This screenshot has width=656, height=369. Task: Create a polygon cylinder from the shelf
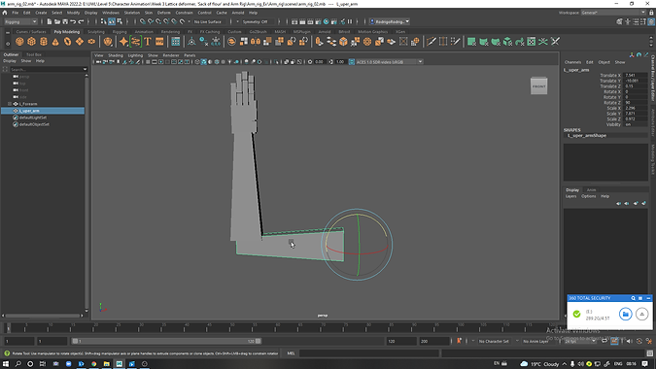(44, 42)
